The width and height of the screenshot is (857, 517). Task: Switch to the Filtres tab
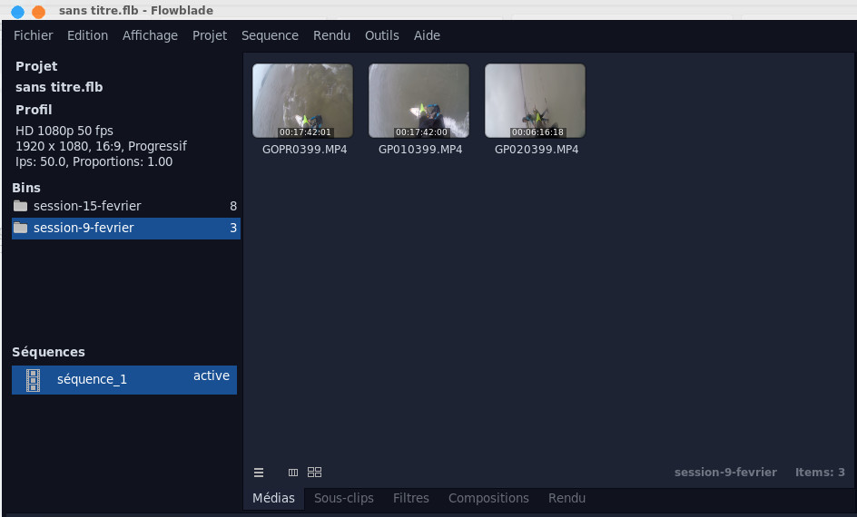(411, 498)
